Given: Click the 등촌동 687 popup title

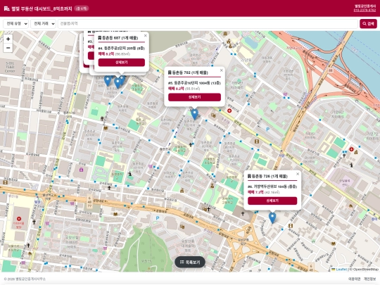Looking at the screenshot, I should (118, 38).
